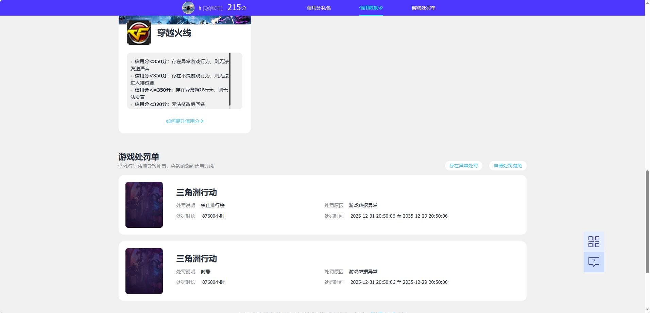Select the 信用限制令 tab
This screenshot has height=313, width=650.
tap(371, 8)
